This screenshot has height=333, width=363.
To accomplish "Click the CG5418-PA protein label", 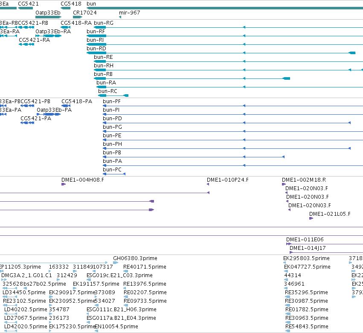I will pyautogui.click(x=77, y=101).
